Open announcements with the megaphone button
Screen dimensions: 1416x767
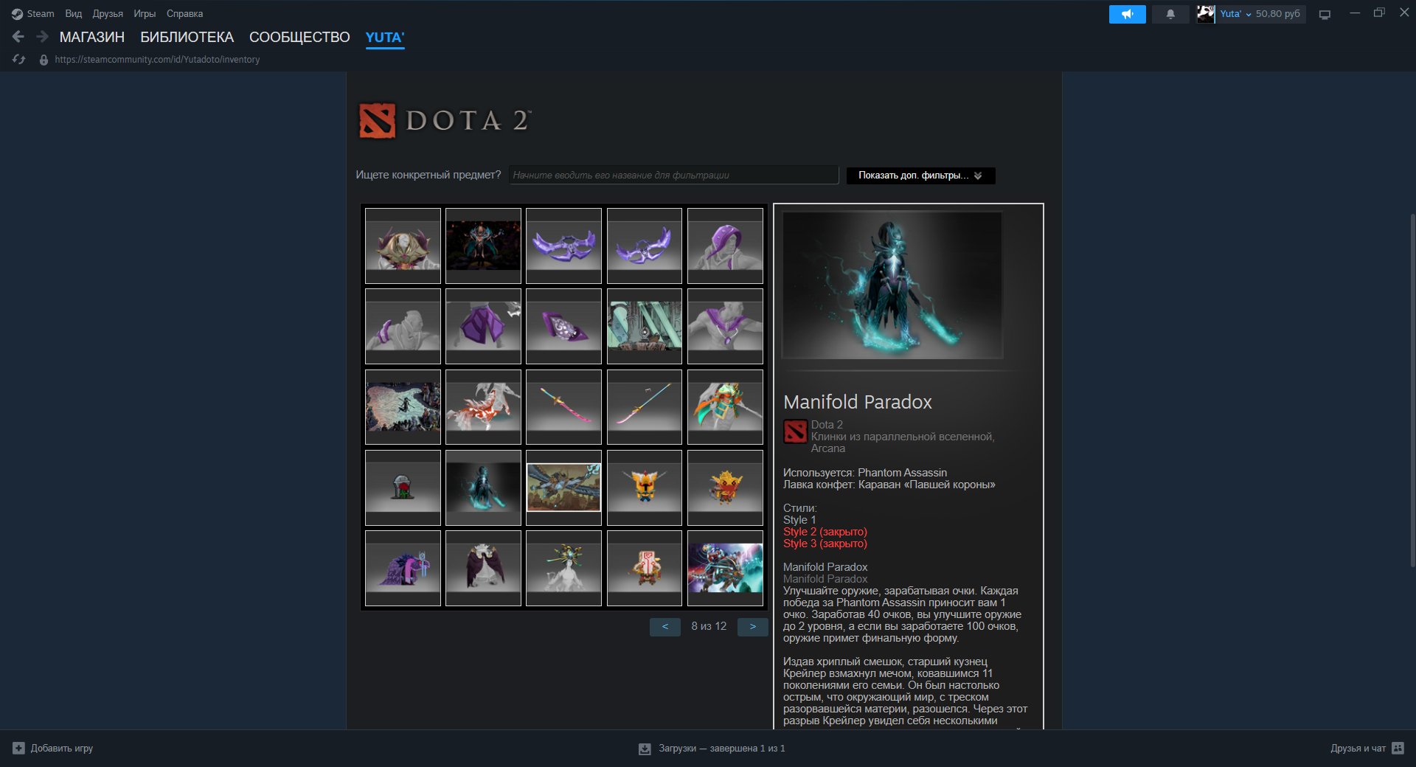1127,14
